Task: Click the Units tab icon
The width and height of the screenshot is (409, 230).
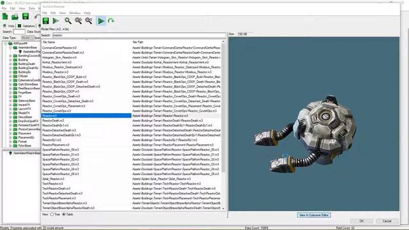Action: tap(4, 26)
